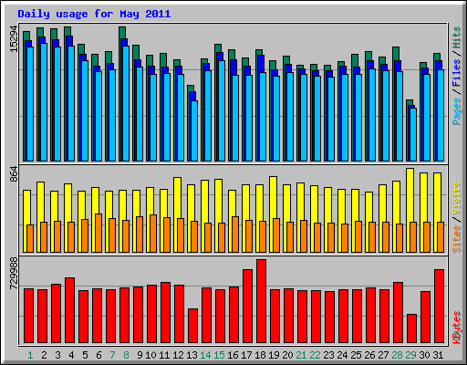467x365 pixels.
Task: Click day 29 on the x-axis
Action: point(410,355)
